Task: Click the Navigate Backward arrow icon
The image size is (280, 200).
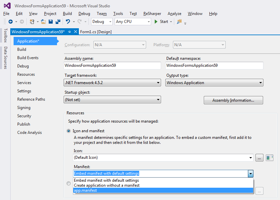Action: coord(11,22)
